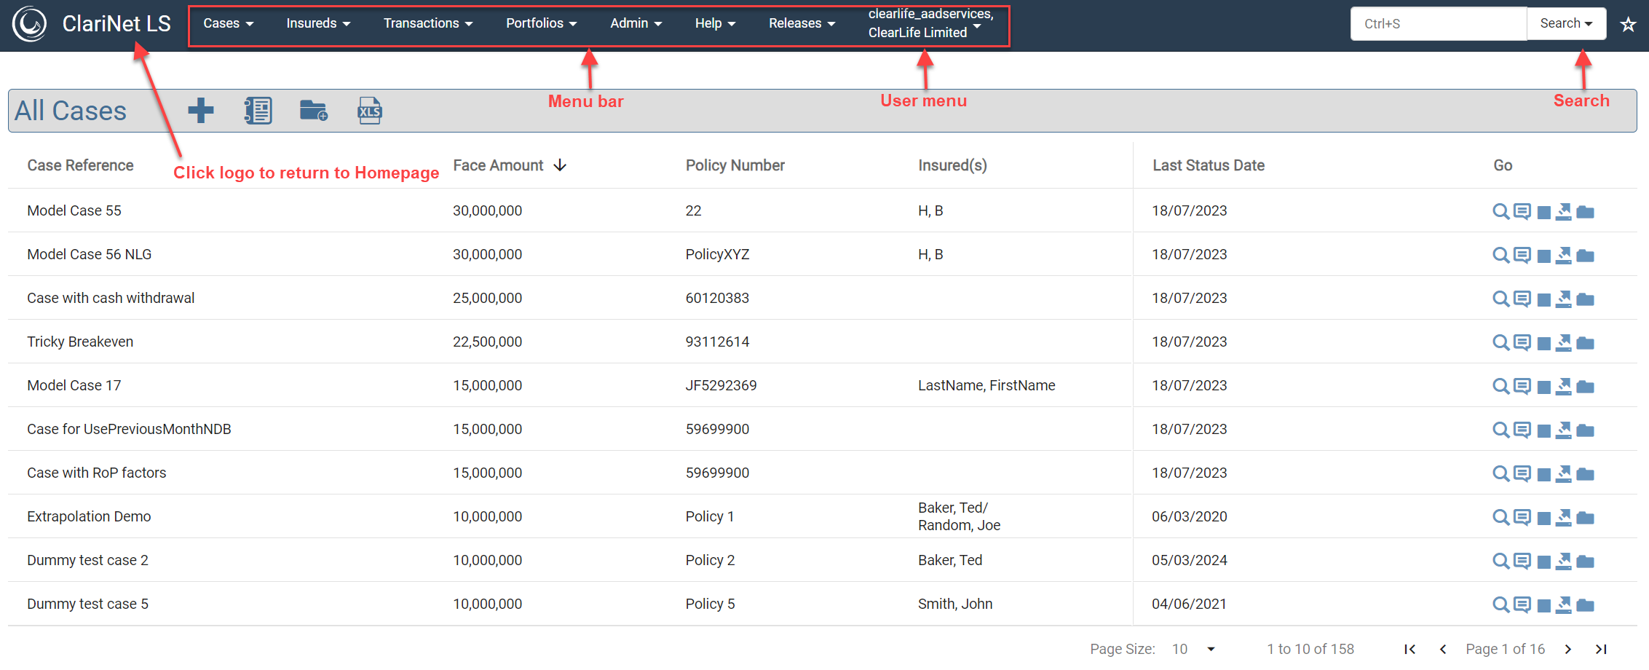This screenshot has width=1649, height=670.
Task: Export cases to XLS file
Action: pos(370,111)
